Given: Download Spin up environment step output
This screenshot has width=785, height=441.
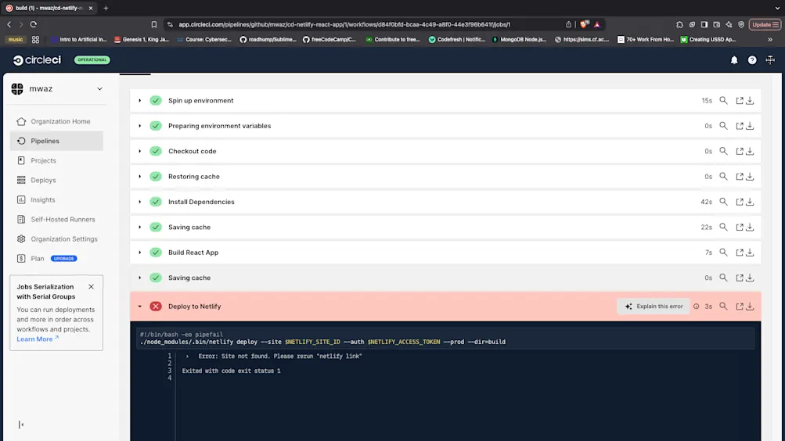Looking at the screenshot, I should click(750, 101).
